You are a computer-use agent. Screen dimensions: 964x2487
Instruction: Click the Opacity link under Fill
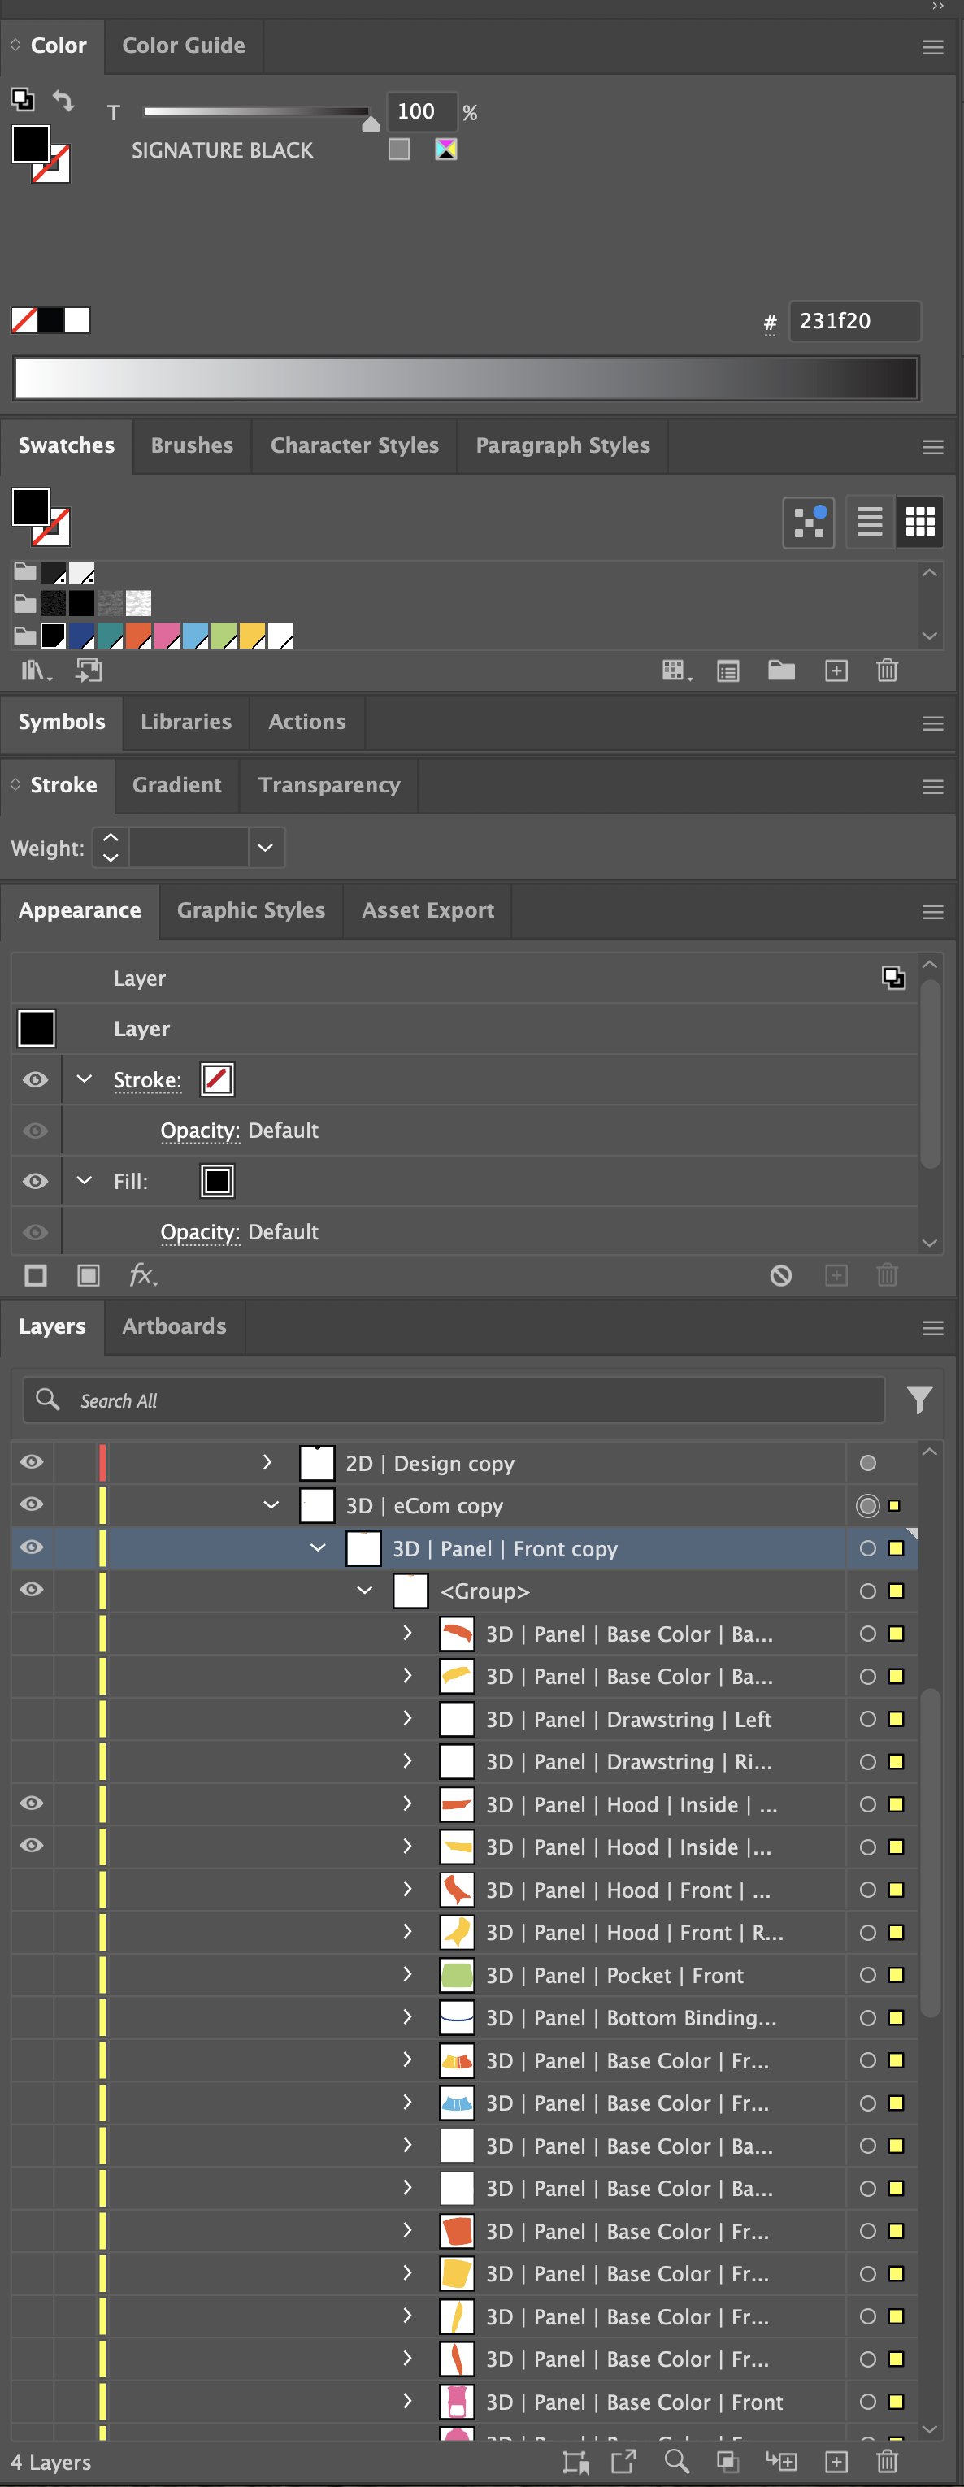(x=200, y=1232)
